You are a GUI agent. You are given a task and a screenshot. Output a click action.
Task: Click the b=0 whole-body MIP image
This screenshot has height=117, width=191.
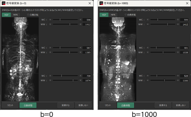coord(20,59)
